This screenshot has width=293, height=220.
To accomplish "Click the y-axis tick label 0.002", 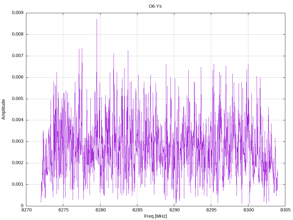I will click(x=18, y=163).
